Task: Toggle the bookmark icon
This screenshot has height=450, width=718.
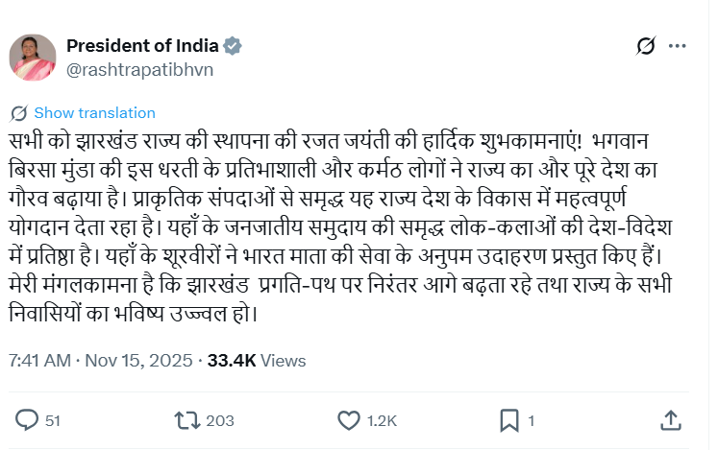Action: (x=508, y=419)
